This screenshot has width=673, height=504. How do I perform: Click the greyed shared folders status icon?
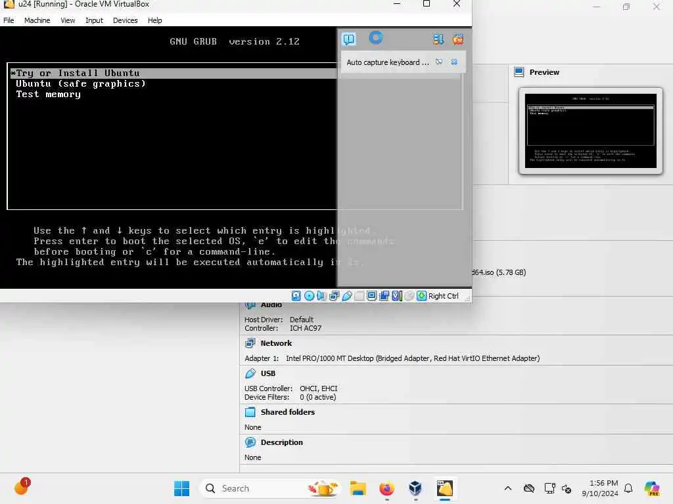(360, 296)
